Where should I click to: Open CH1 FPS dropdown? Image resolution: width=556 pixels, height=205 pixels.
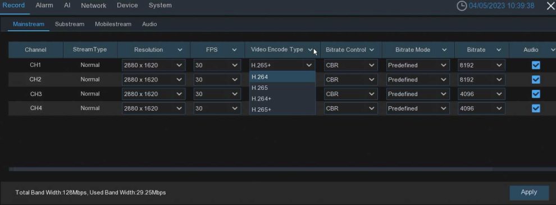click(217, 65)
